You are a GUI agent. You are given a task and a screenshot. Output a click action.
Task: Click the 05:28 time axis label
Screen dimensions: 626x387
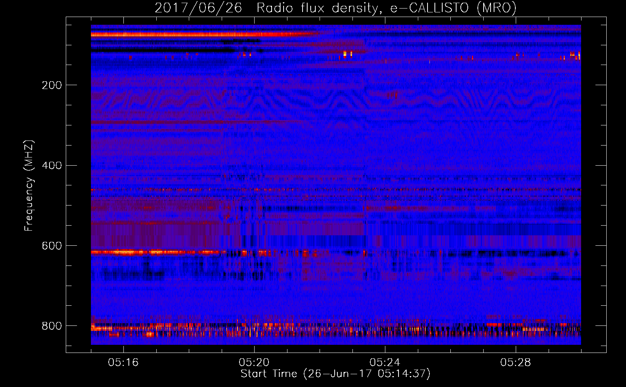[515, 363]
